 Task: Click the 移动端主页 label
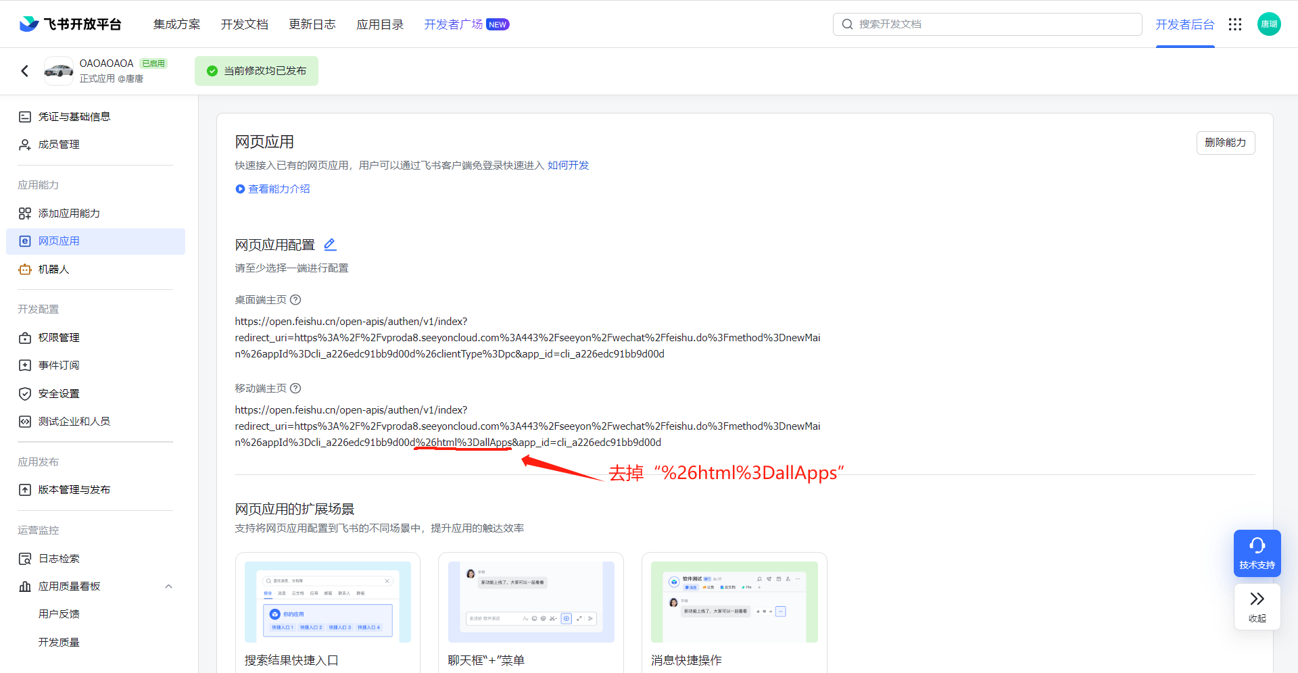click(261, 389)
